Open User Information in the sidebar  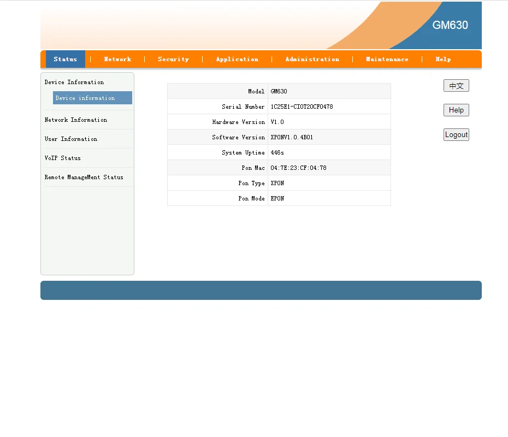point(71,139)
